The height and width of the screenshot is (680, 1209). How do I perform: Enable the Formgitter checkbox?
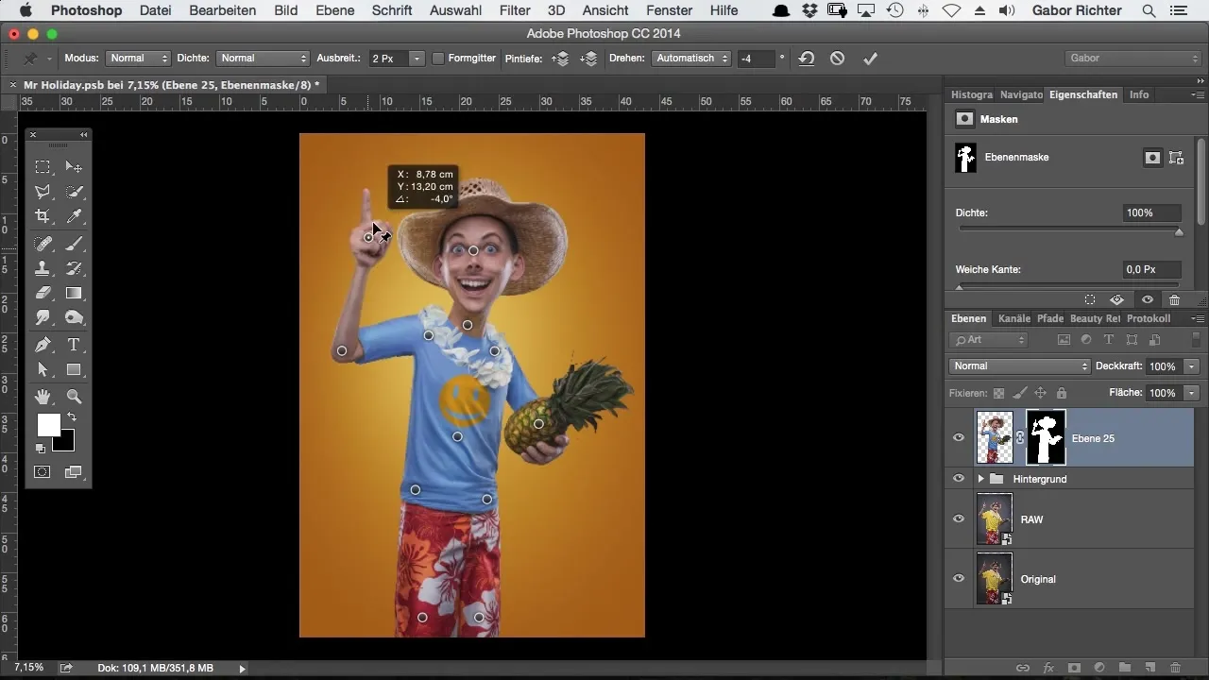tap(438, 59)
